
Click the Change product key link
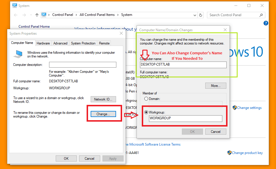tap(247, 153)
